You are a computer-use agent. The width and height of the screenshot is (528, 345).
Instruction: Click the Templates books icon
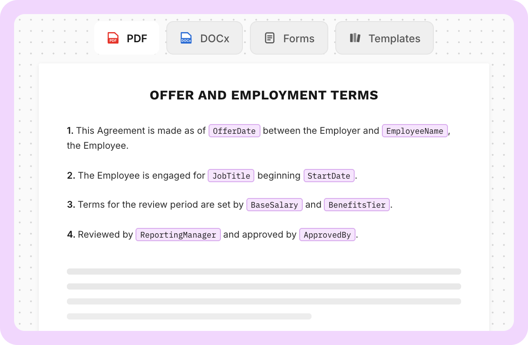(x=355, y=38)
